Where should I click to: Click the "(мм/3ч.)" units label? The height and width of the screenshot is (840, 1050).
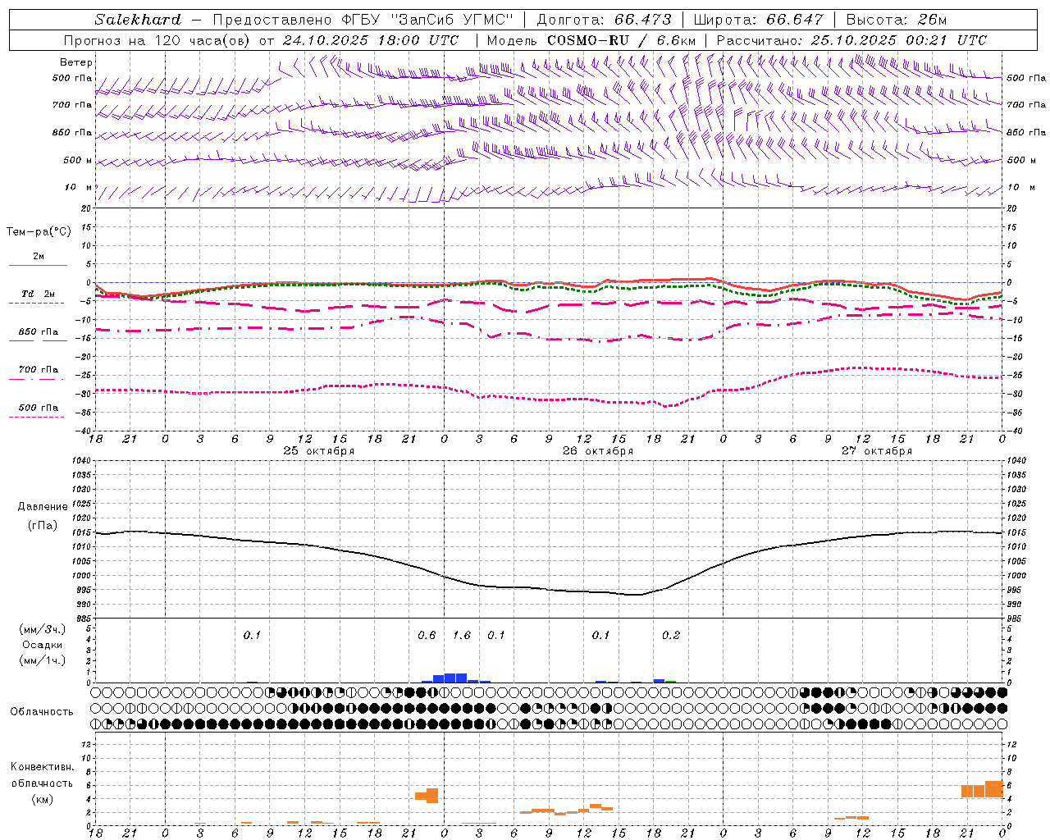(x=43, y=630)
